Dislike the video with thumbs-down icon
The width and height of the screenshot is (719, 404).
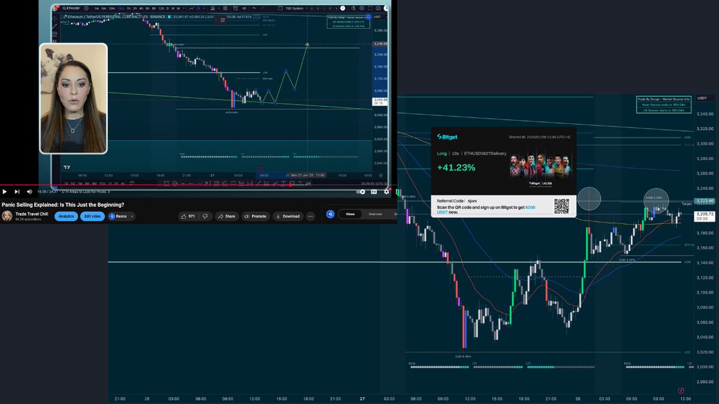coord(205,216)
